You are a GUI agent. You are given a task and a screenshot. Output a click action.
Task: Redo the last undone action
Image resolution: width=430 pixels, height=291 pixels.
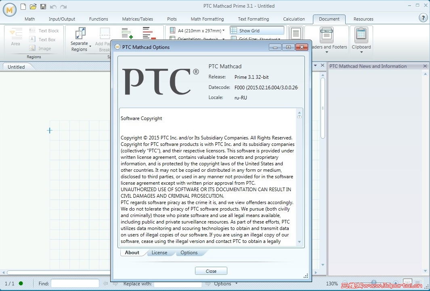pyautogui.click(x=63, y=6)
